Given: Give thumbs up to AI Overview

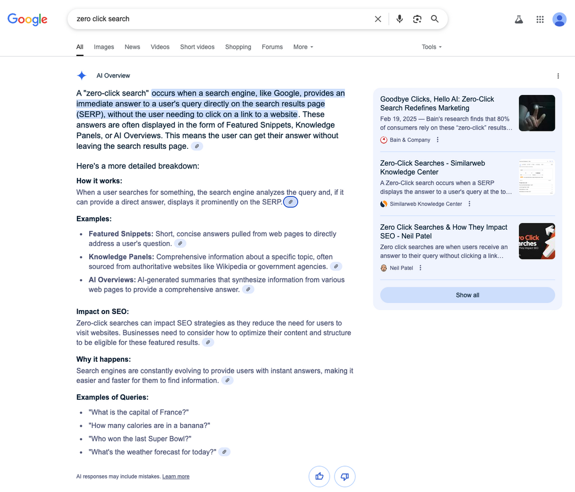Looking at the screenshot, I should [x=319, y=476].
